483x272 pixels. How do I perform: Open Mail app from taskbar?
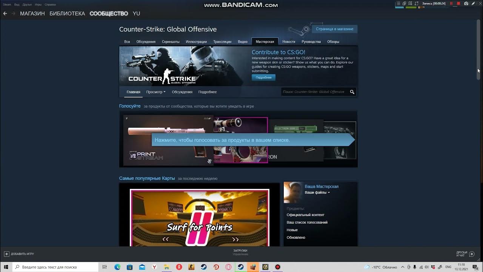[x=142, y=267]
